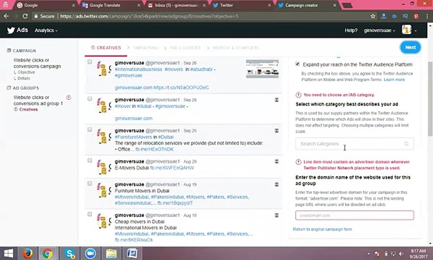The image size is (433, 260).
Task: Click the Chrome icon in the taskbar
Action: tap(48, 254)
